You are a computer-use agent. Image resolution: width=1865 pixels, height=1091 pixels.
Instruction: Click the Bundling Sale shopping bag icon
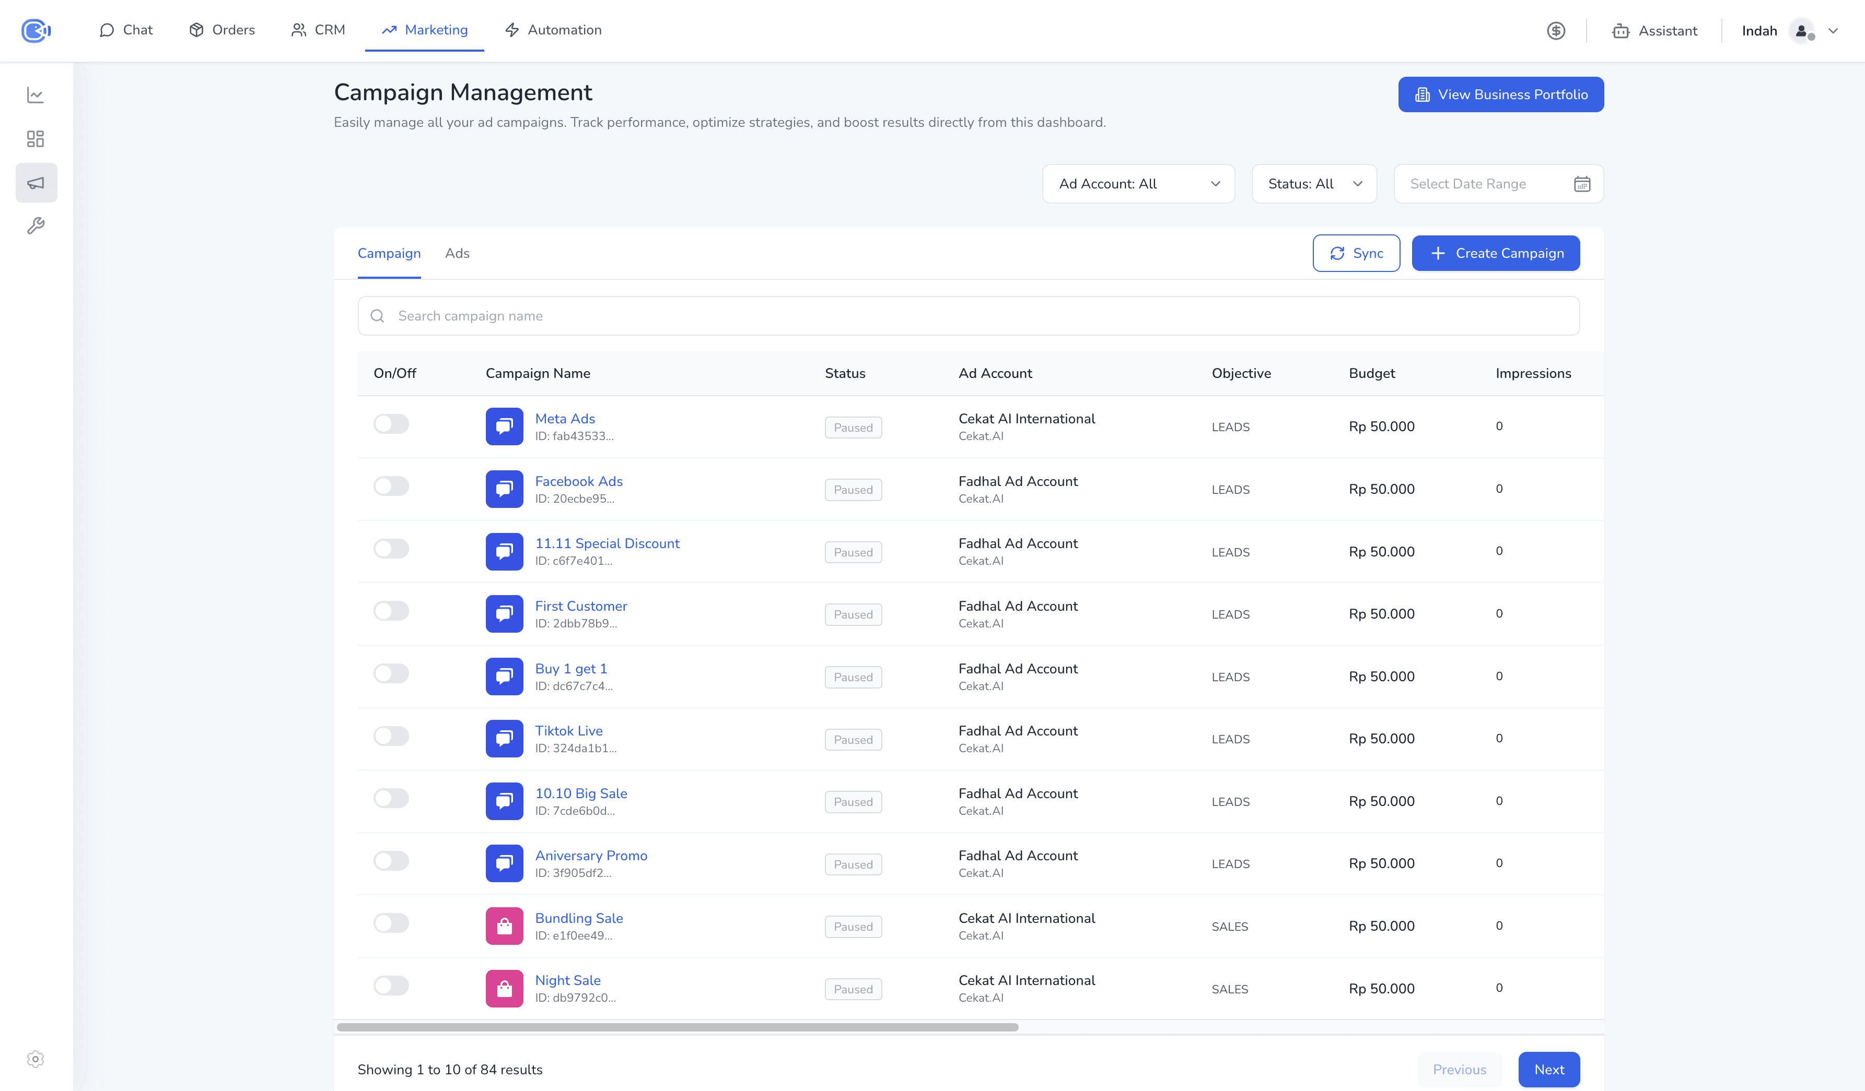point(504,926)
